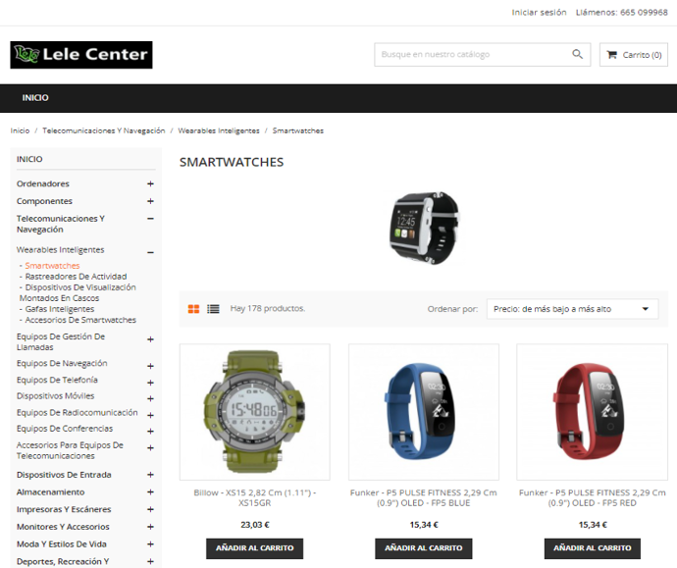Switch to list view of products

click(213, 309)
